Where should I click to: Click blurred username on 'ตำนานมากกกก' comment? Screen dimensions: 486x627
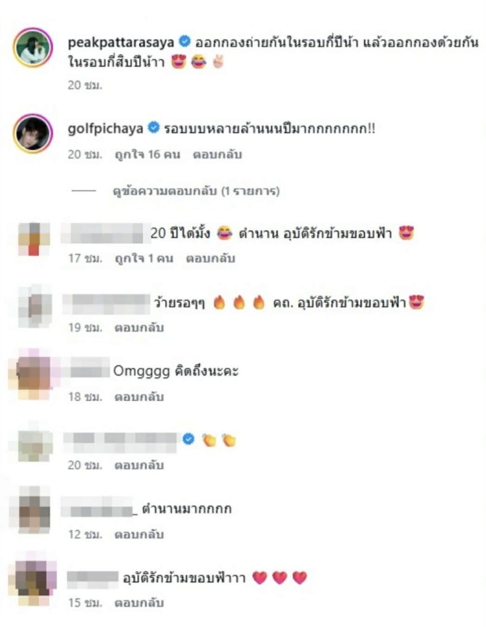pos(99,509)
